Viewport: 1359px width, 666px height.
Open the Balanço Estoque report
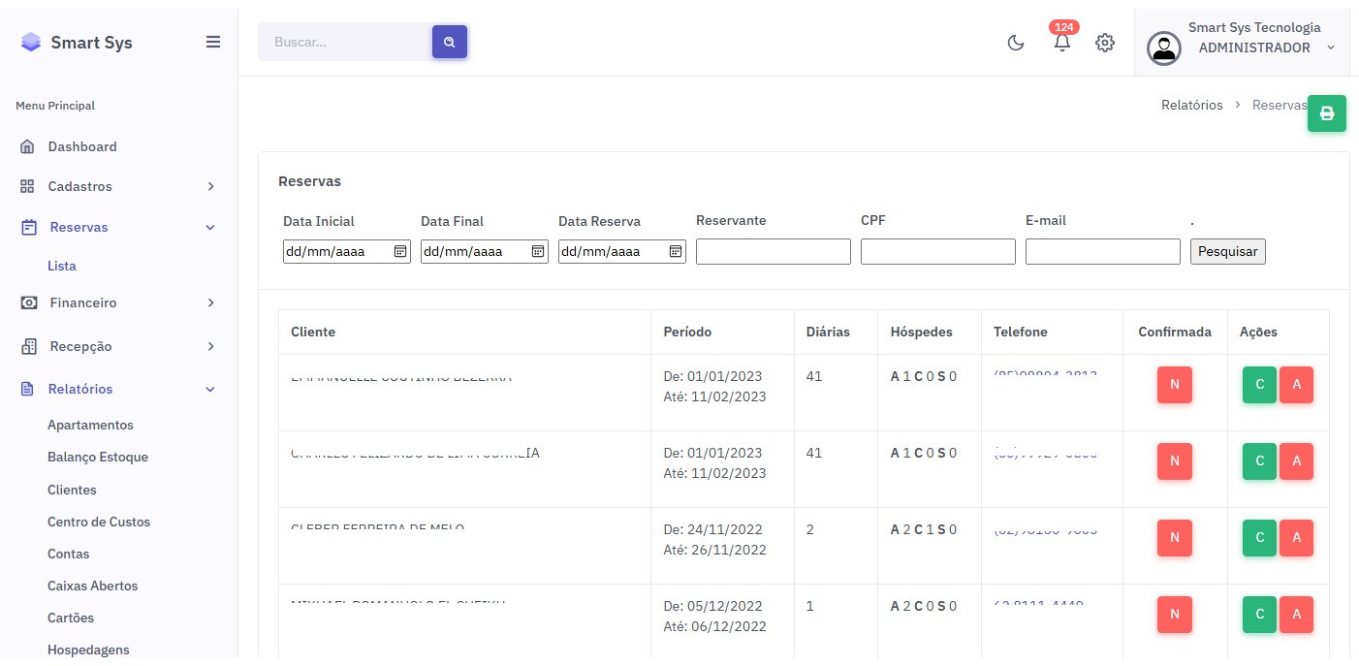pyautogui.click(x=98, y=457)
